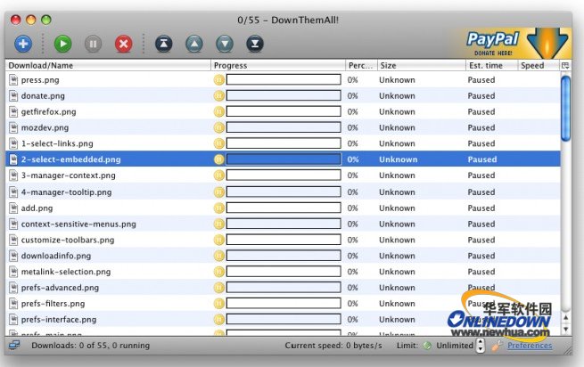The image size is (584, 367).
Task: Adjust the speed limit Unlimited stepper
Action: [x=481, y=346]
